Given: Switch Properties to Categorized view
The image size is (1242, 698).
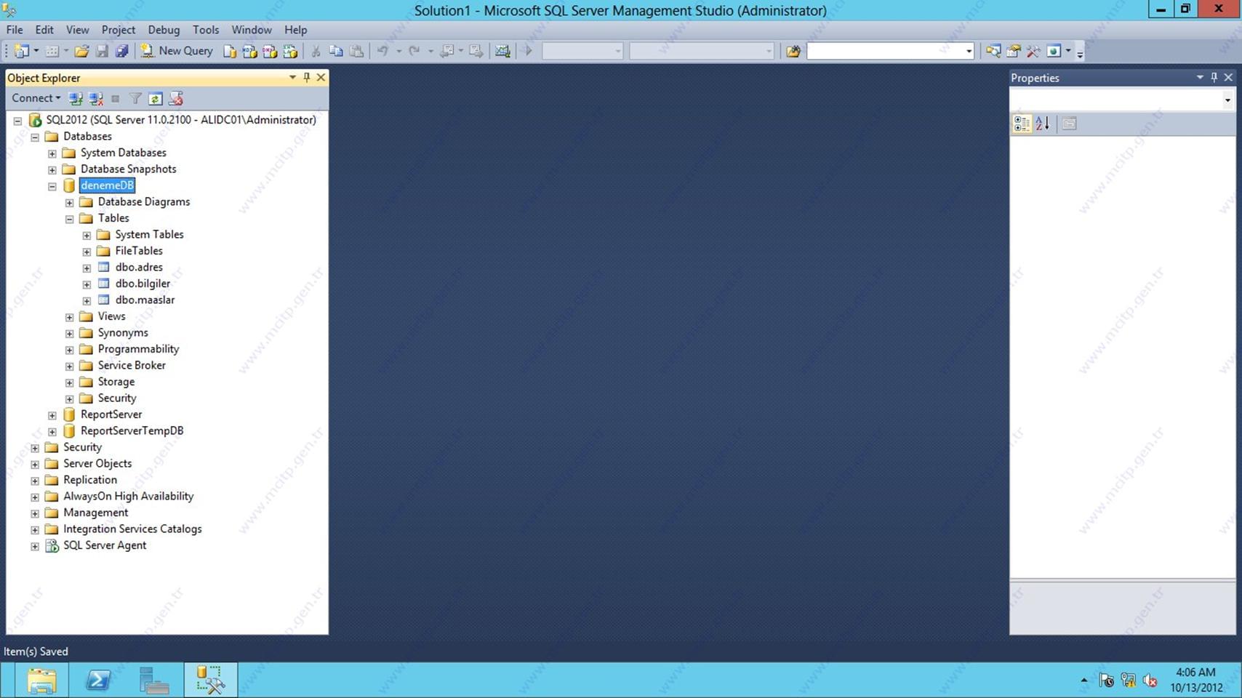Looking at the screenshot, I should coord(1022,124).
